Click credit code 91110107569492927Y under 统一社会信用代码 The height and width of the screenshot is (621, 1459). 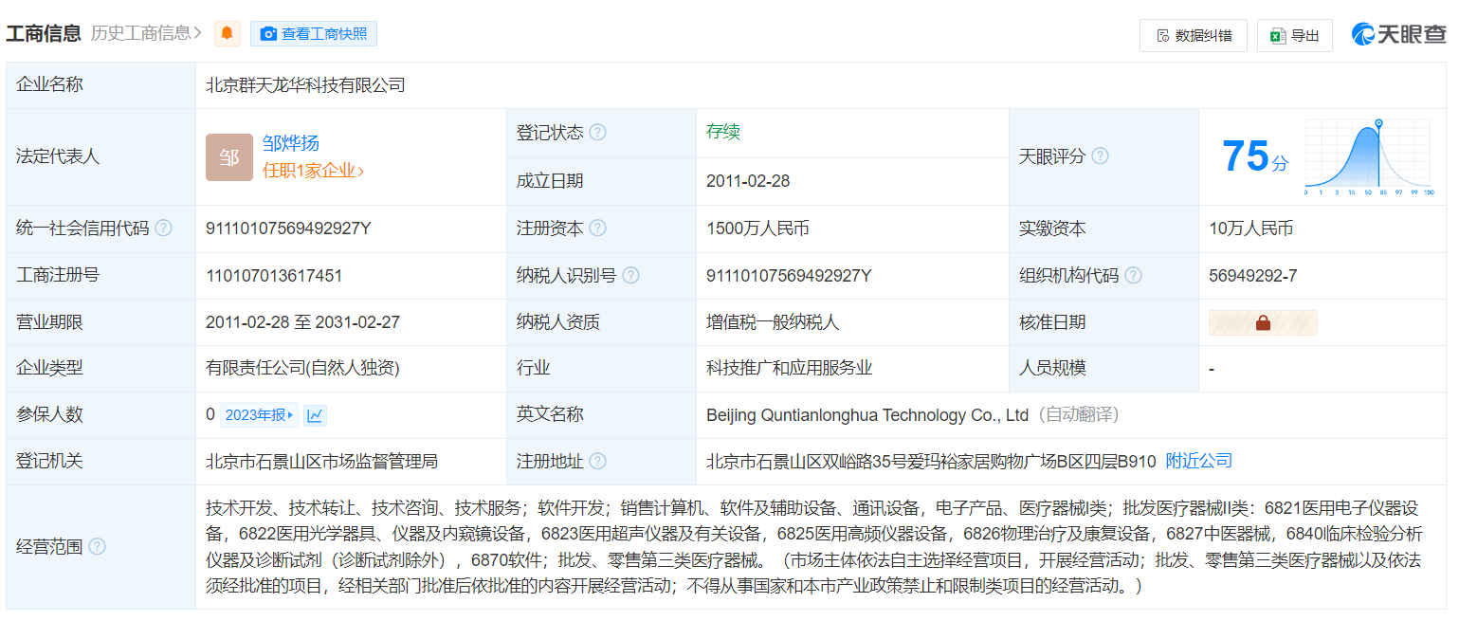pyautogui.click(x=288, y=228)
